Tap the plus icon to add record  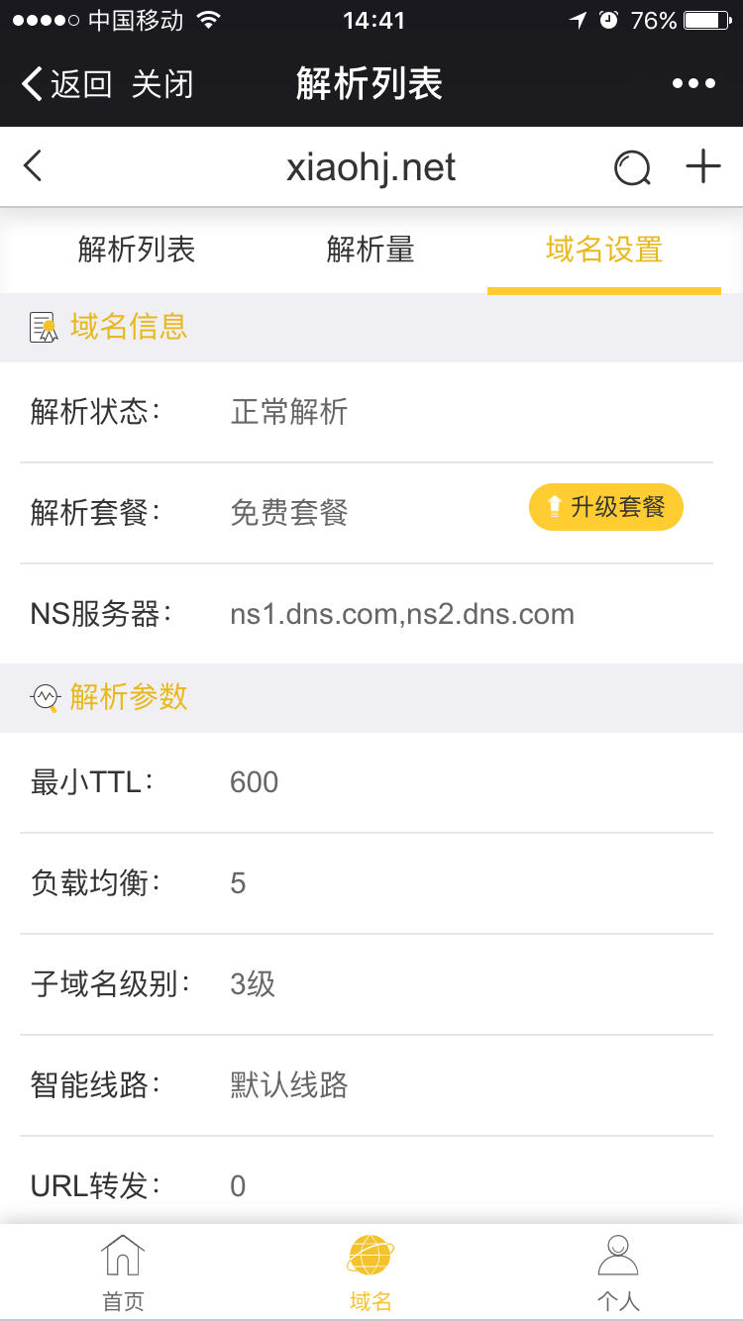[703, 166]
